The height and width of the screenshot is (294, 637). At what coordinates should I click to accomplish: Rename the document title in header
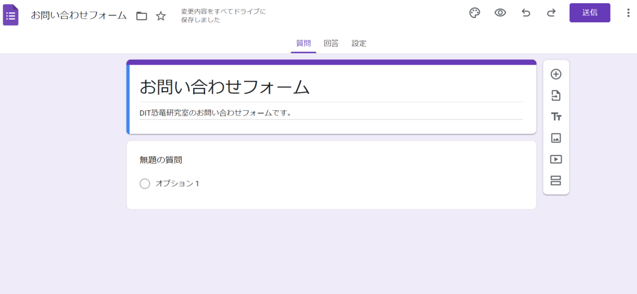click(x=79, y=15)
